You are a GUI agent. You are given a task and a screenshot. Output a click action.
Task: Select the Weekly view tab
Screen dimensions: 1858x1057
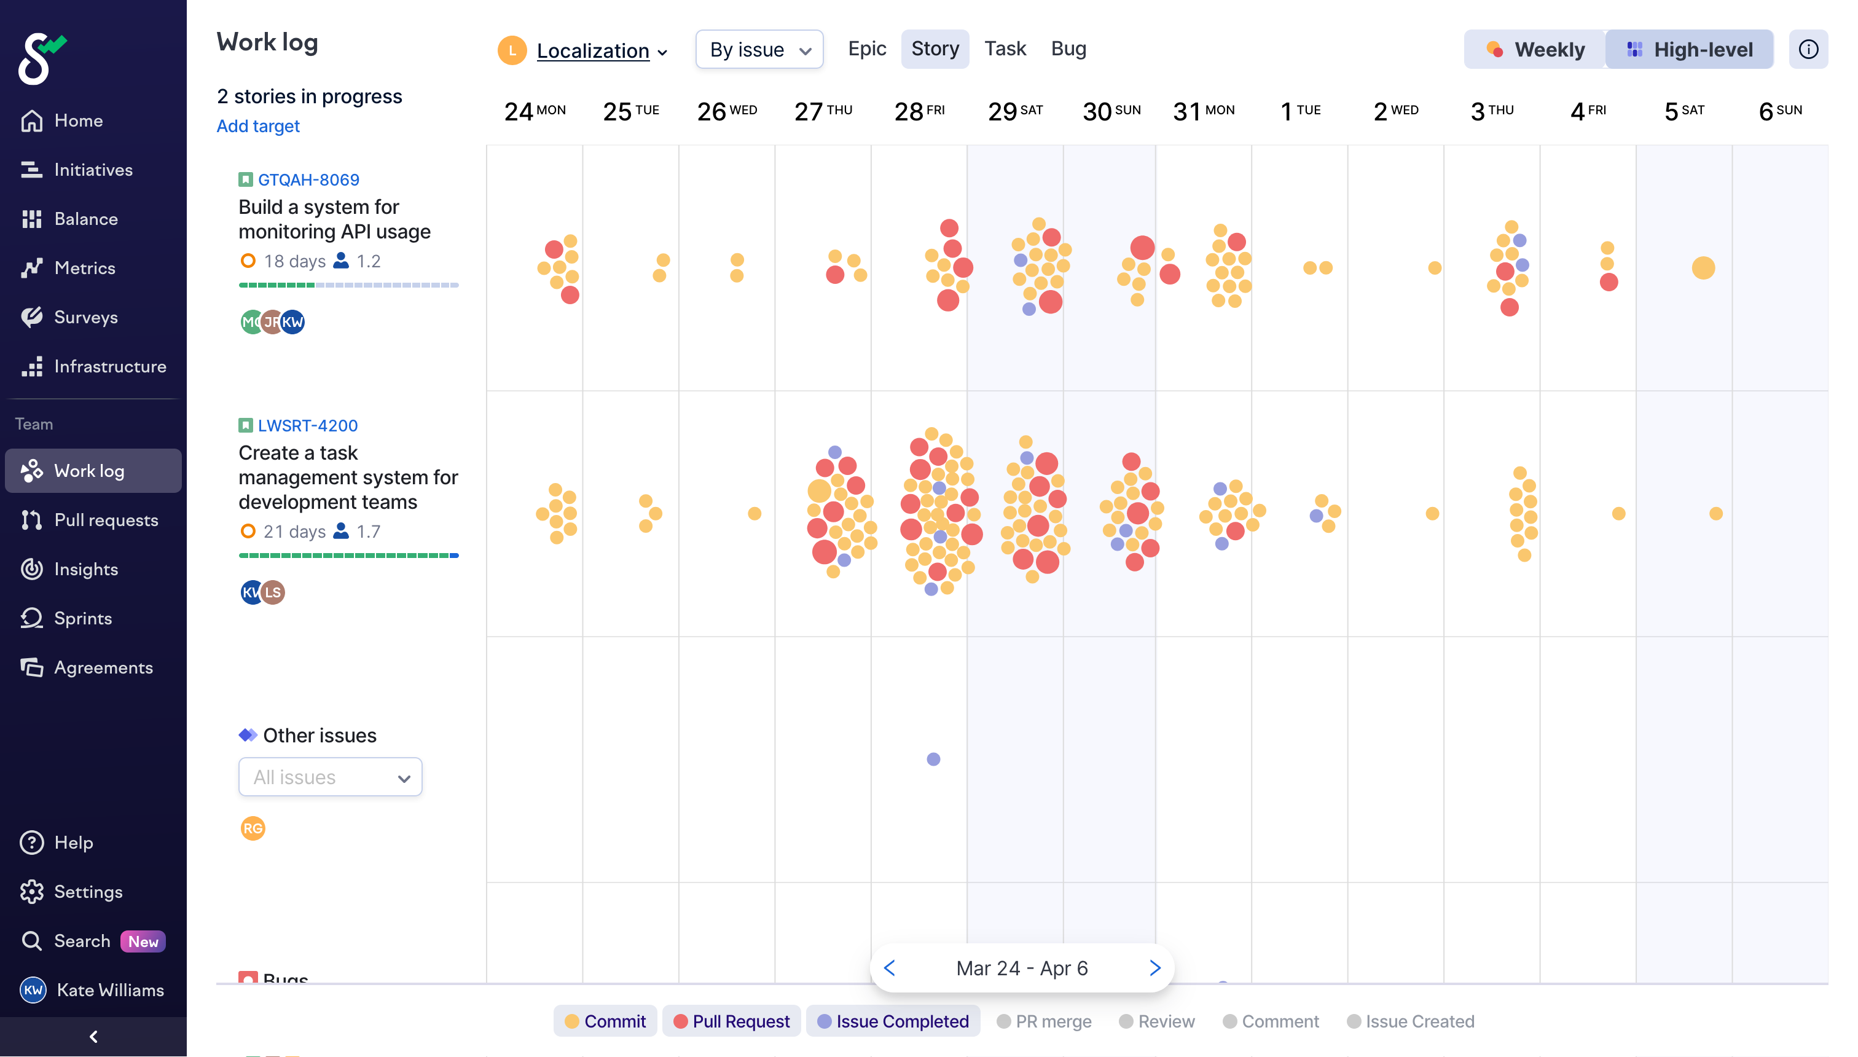1535,49
